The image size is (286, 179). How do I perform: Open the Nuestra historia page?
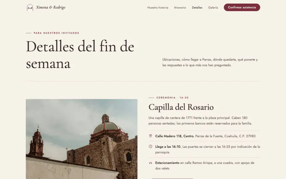pos(158,8)
